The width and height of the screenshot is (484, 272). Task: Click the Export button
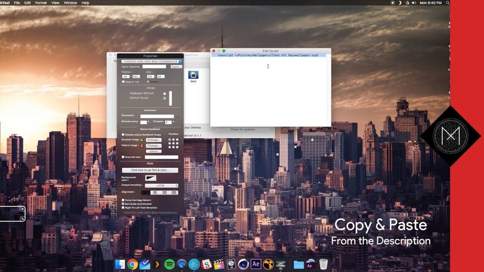pyautogui.click(x=176, y=66)
